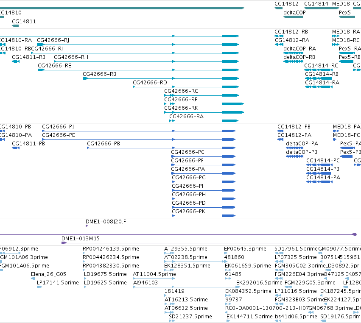Click the DME1-008J20.F BAC label
361x323 pixels.
click(106, 222)
